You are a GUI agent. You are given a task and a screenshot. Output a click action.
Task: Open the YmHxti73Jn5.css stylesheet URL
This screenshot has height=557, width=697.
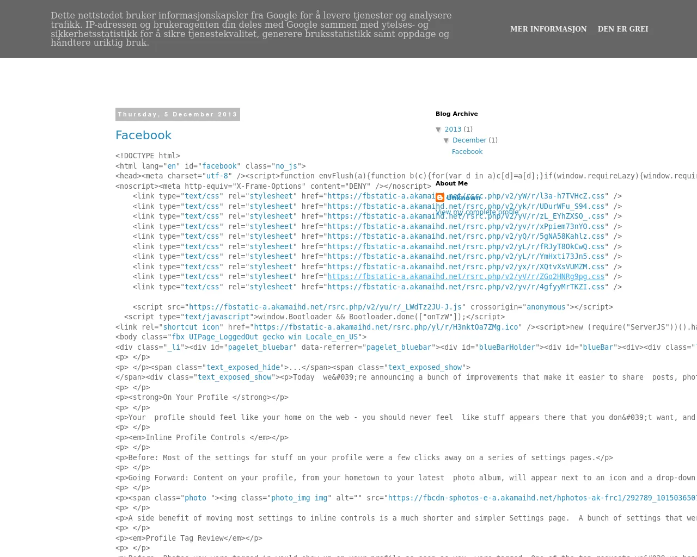tap(466, 256)
